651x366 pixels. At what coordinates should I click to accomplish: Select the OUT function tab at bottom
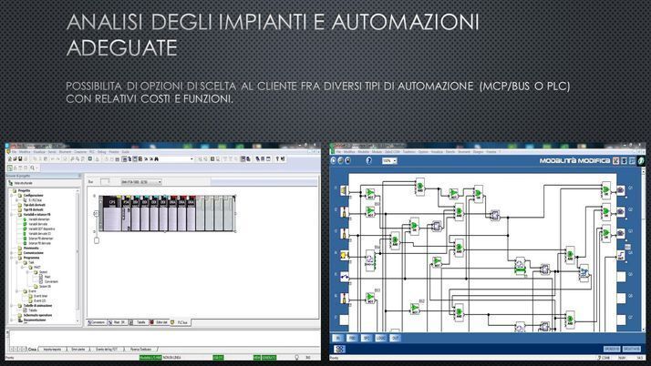pyautogui.click(x=396, y=338)
